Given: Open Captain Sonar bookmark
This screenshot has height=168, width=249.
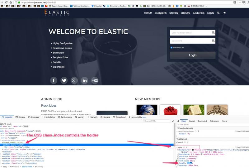Looking at the screenshot, I should click(x=59, y=6).
